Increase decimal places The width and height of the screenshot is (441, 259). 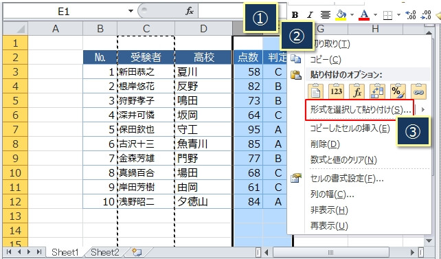pyautogui.click(x=410, y=14)
